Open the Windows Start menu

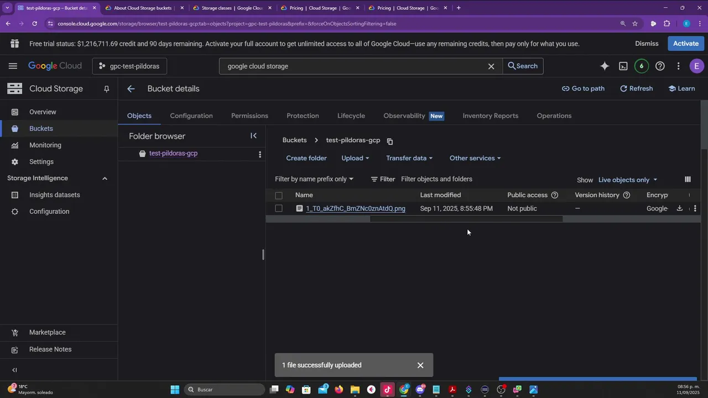coord(175,389)
